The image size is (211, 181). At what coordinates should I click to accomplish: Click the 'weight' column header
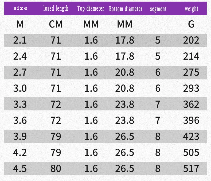point(192,9)
